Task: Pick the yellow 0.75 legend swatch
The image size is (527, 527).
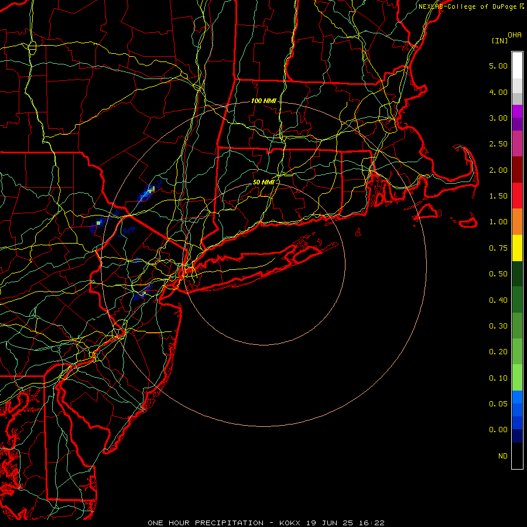Action: click(x=517, y=248)
